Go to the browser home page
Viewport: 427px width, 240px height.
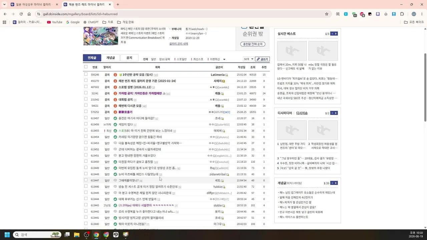pos(29,14)
